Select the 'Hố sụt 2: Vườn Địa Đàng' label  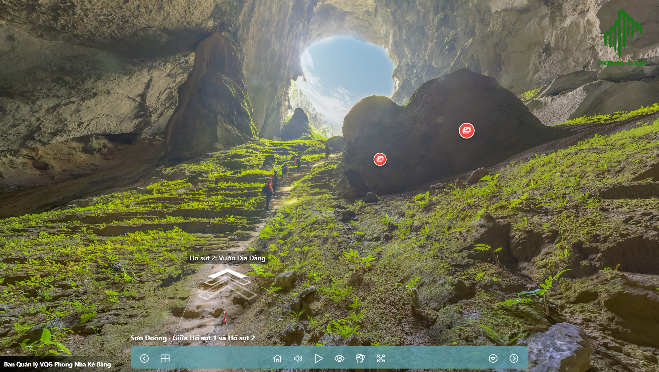pyautogui.click(x=227, y=258)
